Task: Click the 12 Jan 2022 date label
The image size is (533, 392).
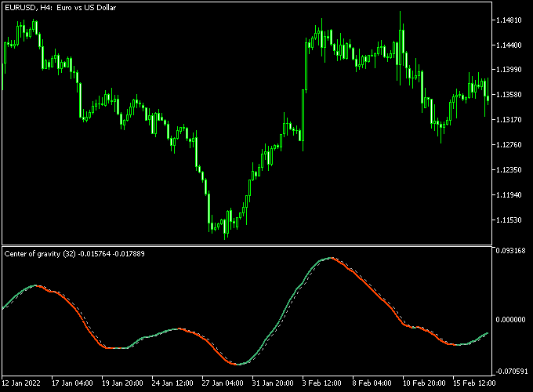Action: point(21,383)
